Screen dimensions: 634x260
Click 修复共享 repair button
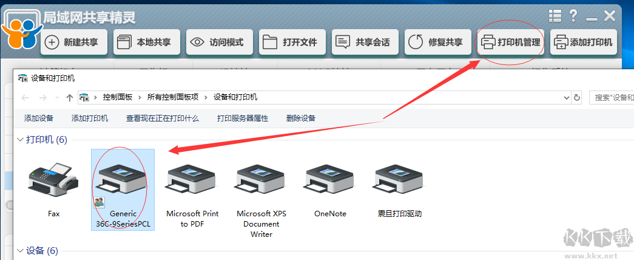[x=438, y=42]
